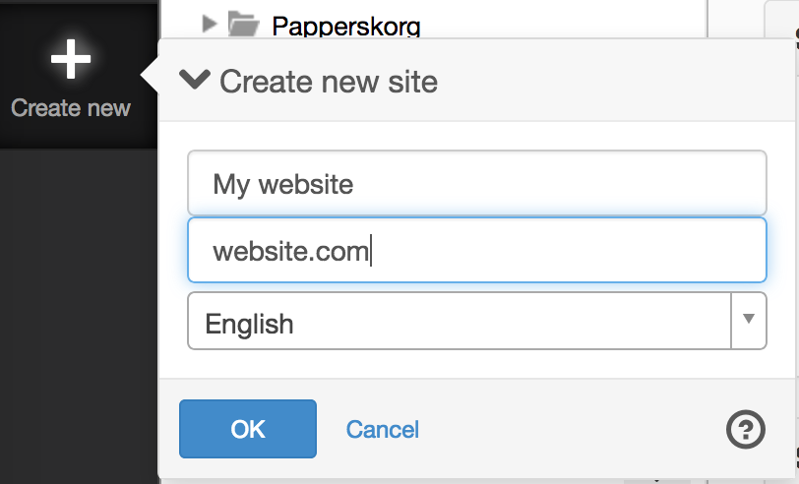Click the English text in language selector
The height and width of the screenshot is (484, 799).
[249, 324]
